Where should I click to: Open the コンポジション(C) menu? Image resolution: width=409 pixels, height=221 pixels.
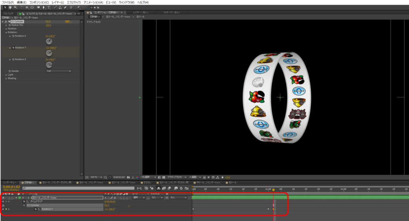(39, 2)
